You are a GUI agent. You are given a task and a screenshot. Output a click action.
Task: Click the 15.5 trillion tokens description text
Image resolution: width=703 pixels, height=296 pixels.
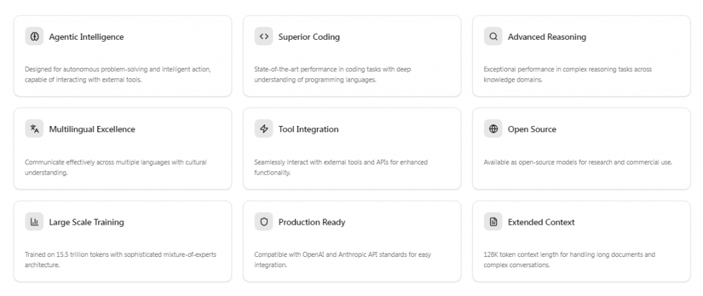(121, 260)
